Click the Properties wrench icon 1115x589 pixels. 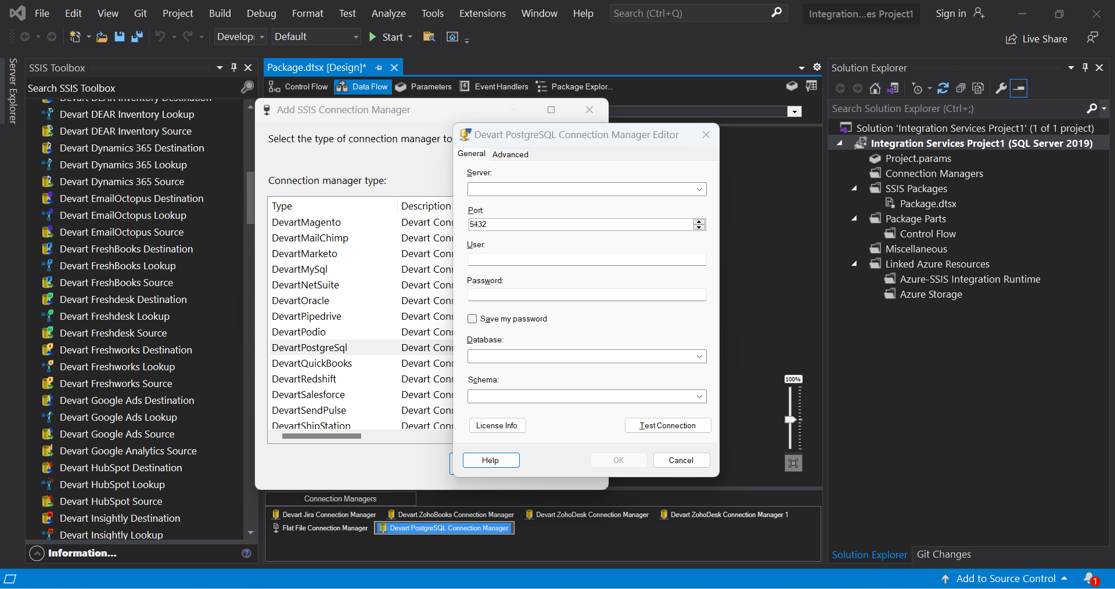point(1001,88)
